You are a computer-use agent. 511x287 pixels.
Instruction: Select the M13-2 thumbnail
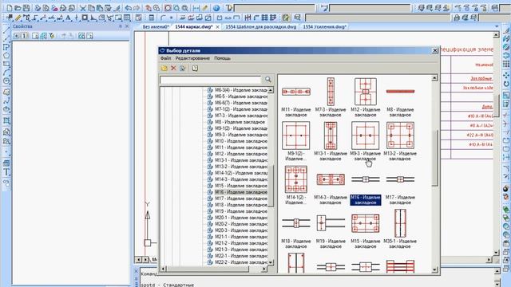[x=400, y=136]
